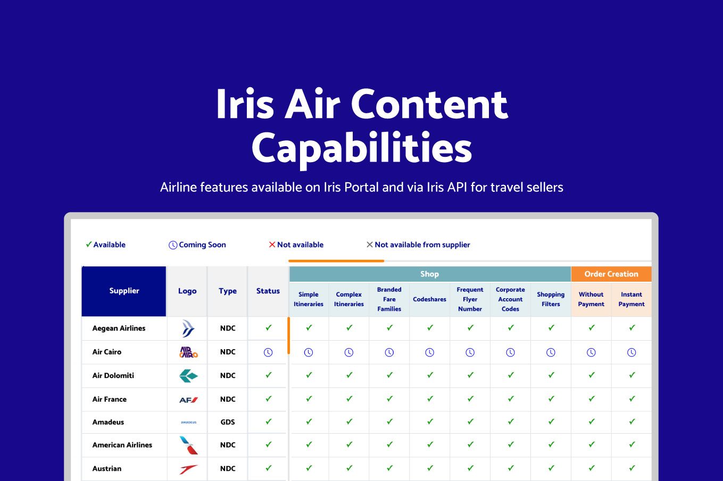Click the Type column header
Viewport: 723px width, 481px height.
pos(228,291)
